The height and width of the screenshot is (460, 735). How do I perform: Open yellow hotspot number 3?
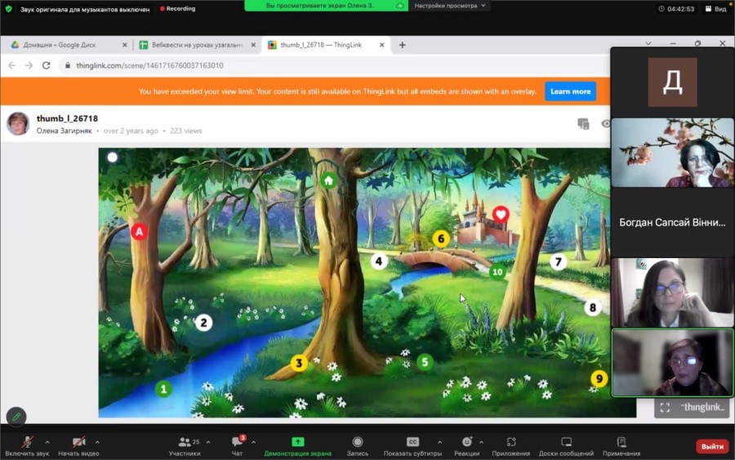click(299, 363)
